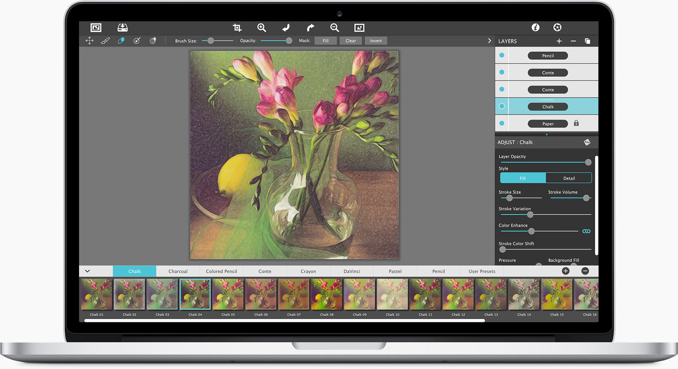Switch to the Chalk presets tab

pos(134,271)
